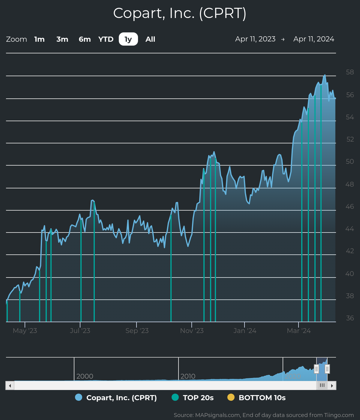The image size is (360, 420).
Task: Switch zoom to 6m range
Action: (x=85, y=39)
